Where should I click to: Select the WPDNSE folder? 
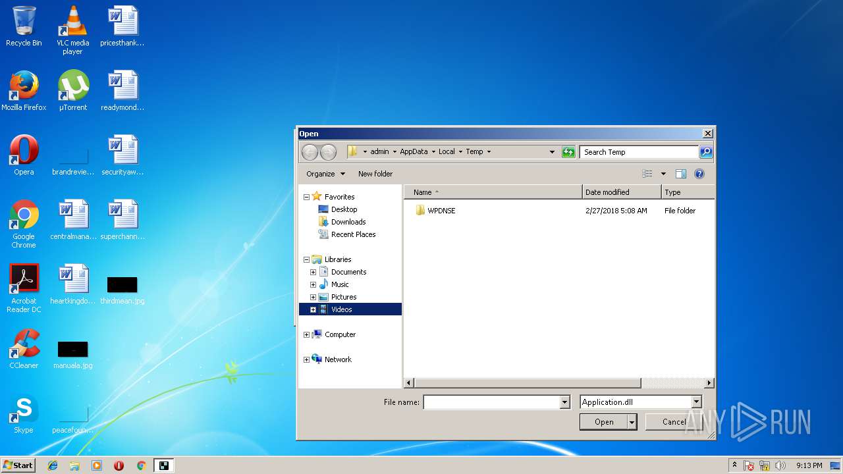click(441, 211)
